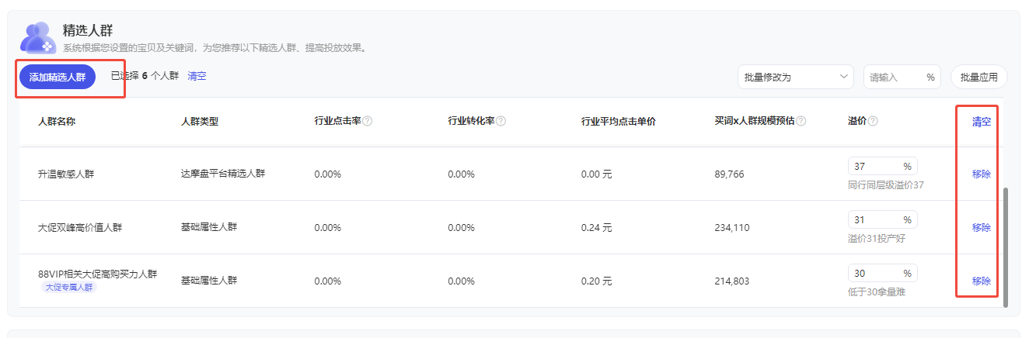Click help icon beside 买词x人群规模预估
This screenshot has width=1029, height=338.
[x=801, y=122]
